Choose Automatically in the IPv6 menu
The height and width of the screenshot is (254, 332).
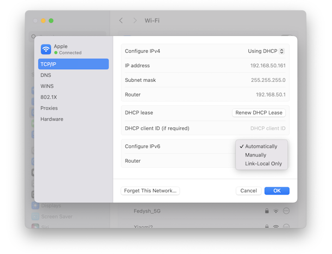(262, 147)
